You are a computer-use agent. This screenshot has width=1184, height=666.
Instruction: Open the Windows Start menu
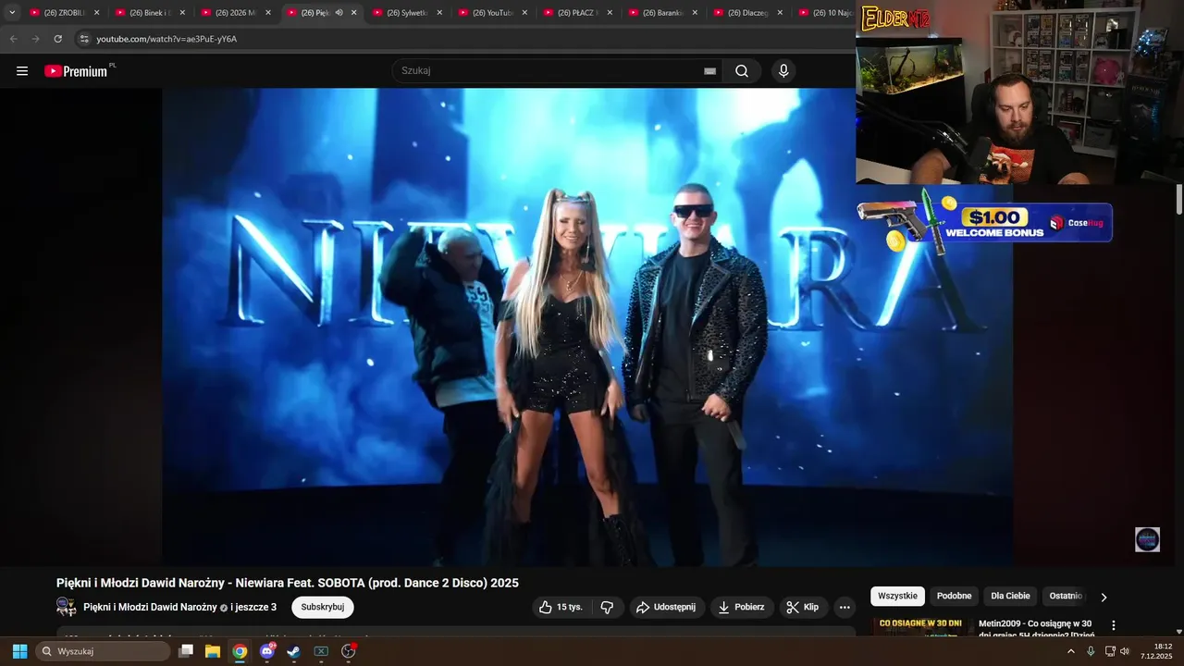pyautogui.click(x=19, y=651)
